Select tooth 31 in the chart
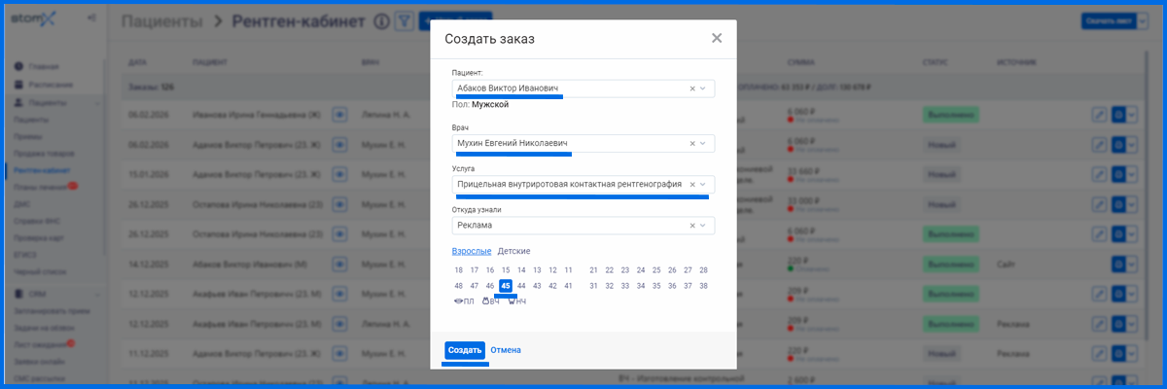The height and width of the screenshot is (389, 1167). pyautogui.click(x=593, y=286)
